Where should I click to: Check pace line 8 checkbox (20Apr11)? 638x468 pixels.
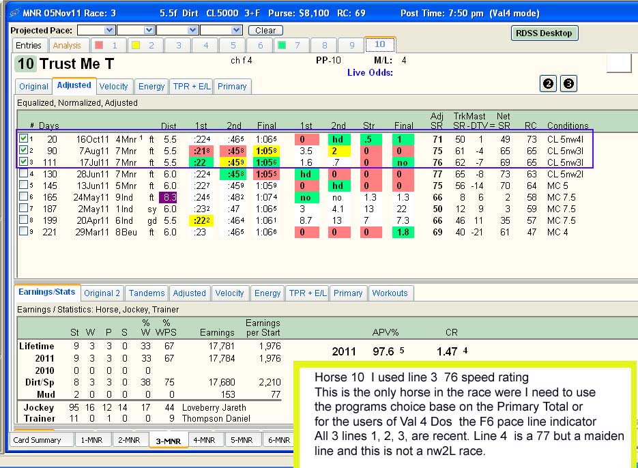click(24, 220)
